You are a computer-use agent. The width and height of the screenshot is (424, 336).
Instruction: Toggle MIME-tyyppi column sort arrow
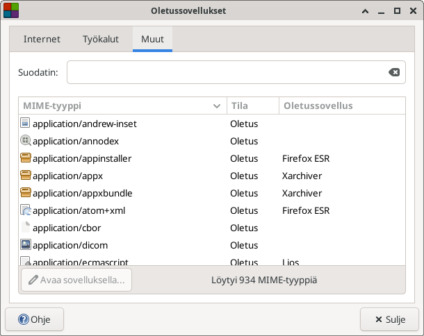[x=216, y=106]
